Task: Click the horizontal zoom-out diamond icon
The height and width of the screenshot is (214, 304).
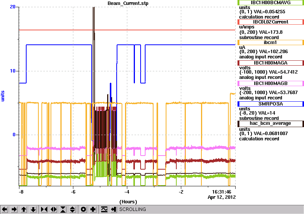Action: point(54,209)
